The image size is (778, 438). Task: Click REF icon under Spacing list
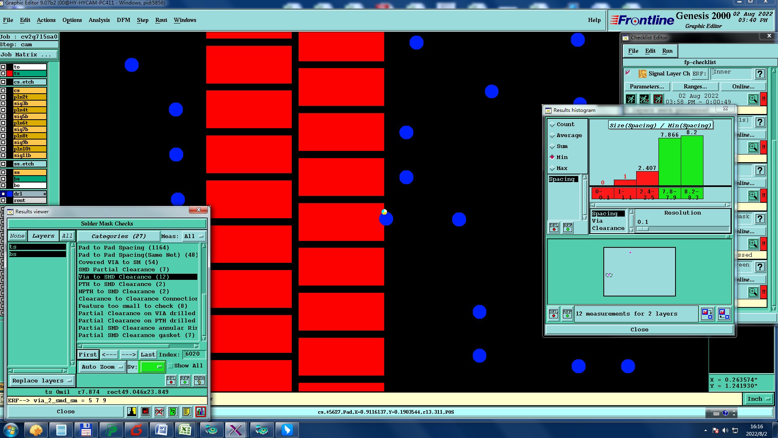[x=568, y=227]
